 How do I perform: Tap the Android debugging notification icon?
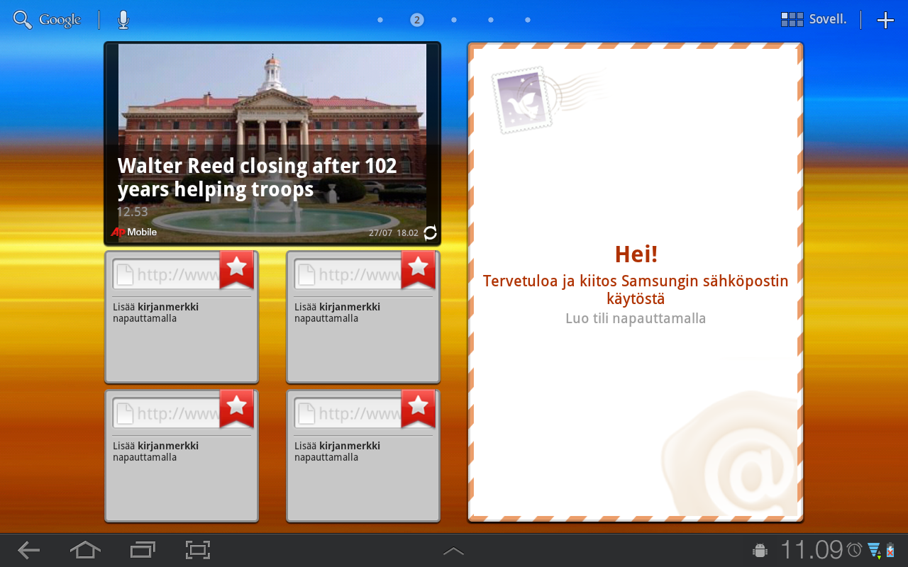coord(760,550)
